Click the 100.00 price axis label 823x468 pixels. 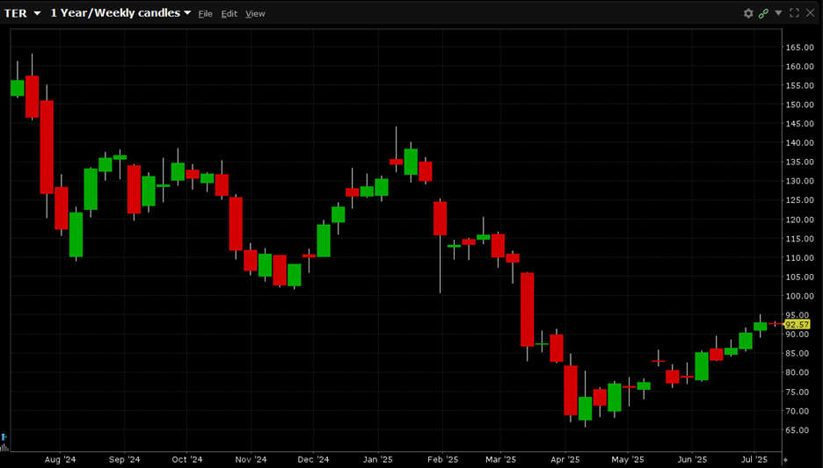click(799, 296)
